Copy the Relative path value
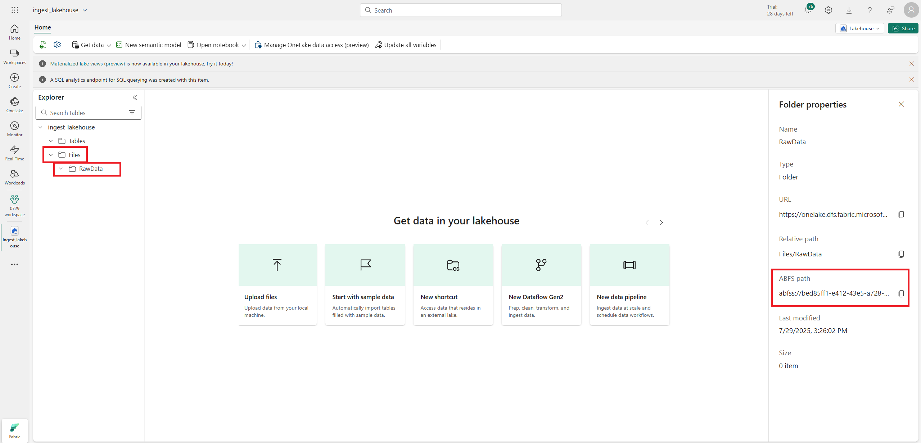Image resolution: width=921 pixels, height=443 pixels. tap(901, 254)
